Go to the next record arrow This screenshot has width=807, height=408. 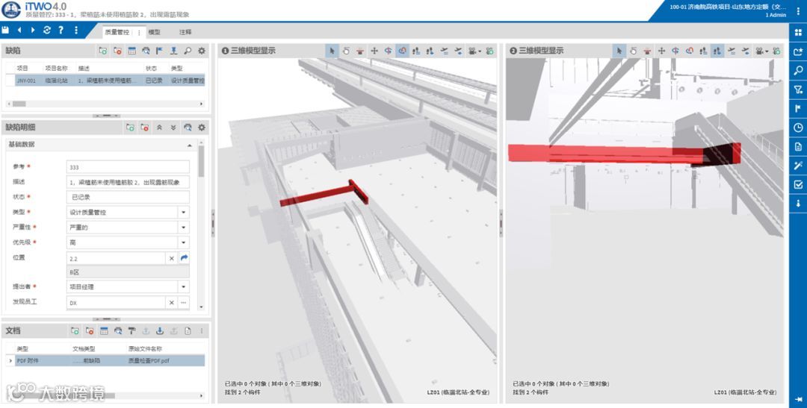(x=32, y=31)
